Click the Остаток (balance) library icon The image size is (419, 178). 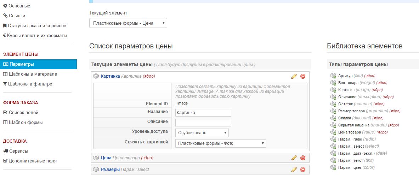[x=333, y=104]
